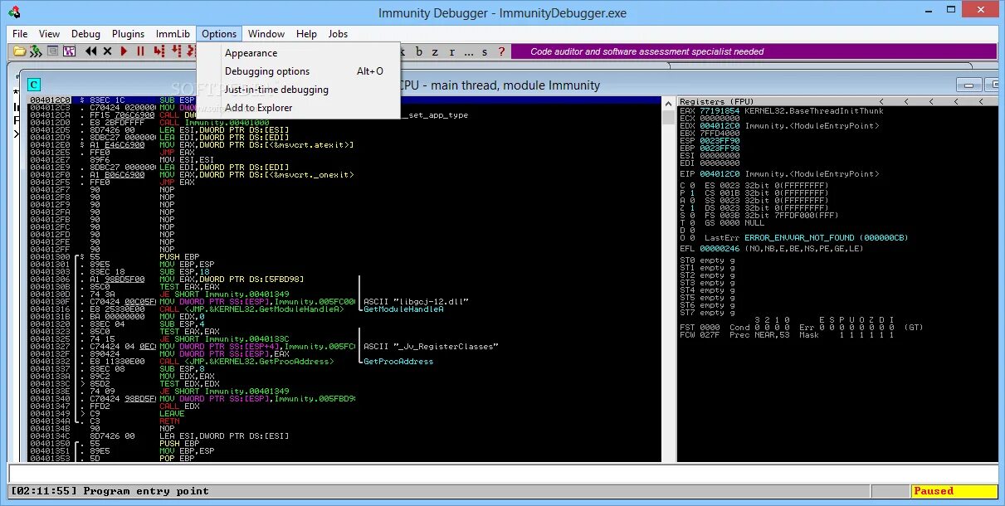Viewport: 1005px width, 506px height.
Task: Select the EBX register value 7FFD4000
Action: point(720,133)
